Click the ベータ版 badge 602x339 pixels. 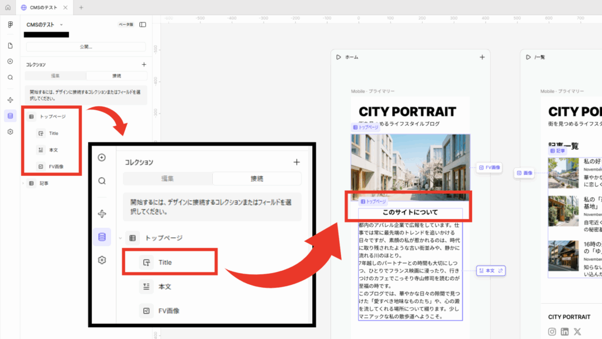coord(126,25)
